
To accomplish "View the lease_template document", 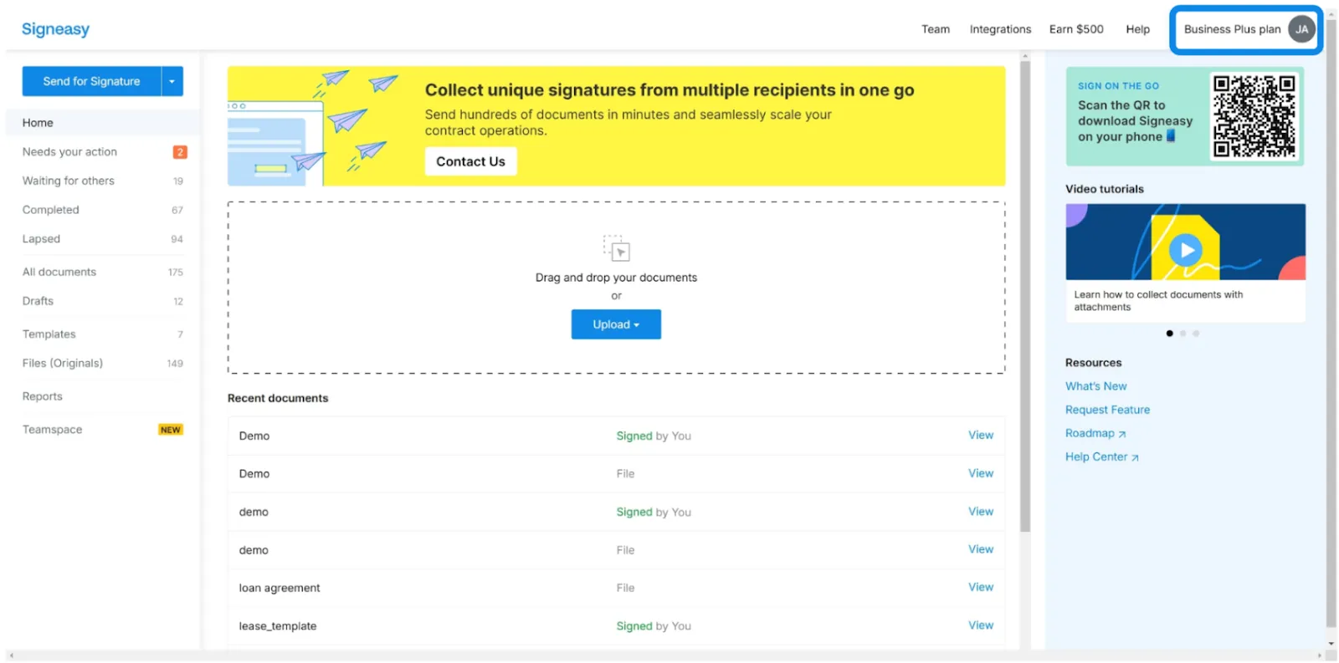I will click(981, 625).
